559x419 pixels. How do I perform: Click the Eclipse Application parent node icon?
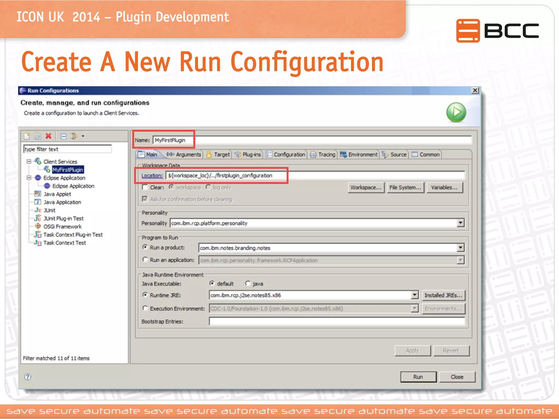pos(38,178)
